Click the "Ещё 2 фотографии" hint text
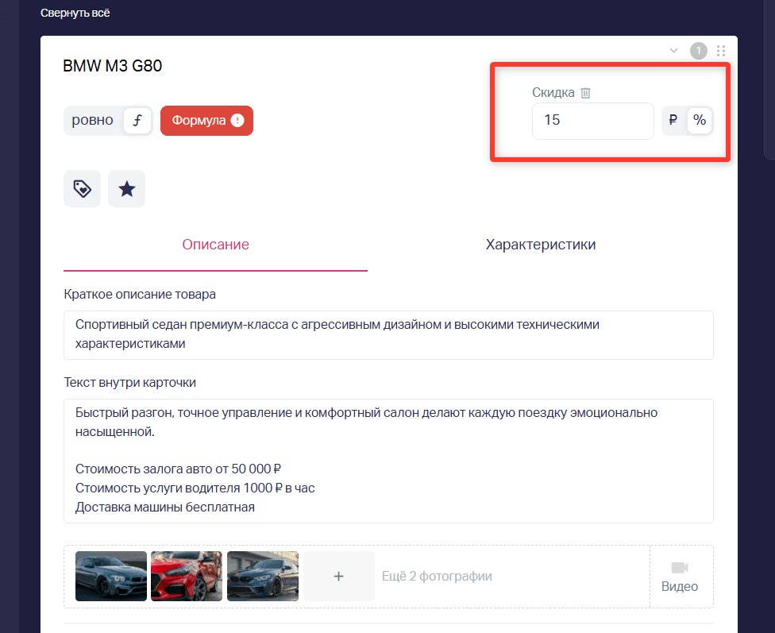Screen dimensions: 775x633 click(x=437, y=576)
